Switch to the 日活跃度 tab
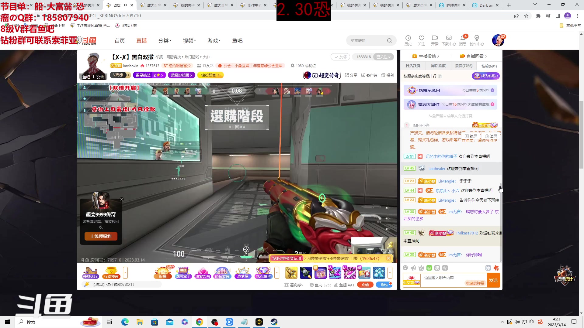584x328 pixels. point(413,66)
